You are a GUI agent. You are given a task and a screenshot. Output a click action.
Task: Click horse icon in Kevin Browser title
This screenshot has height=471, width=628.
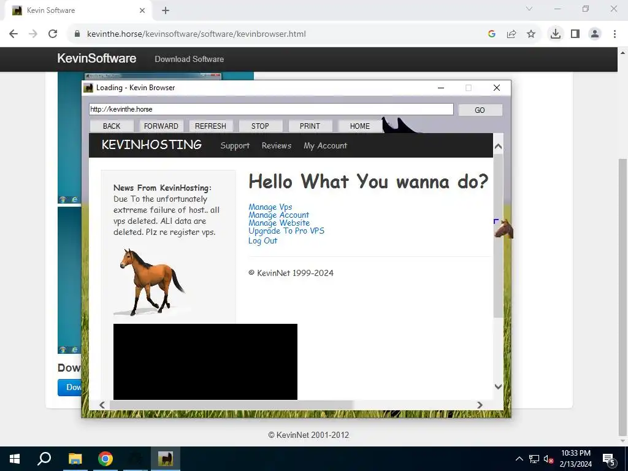tap(88, 88)
